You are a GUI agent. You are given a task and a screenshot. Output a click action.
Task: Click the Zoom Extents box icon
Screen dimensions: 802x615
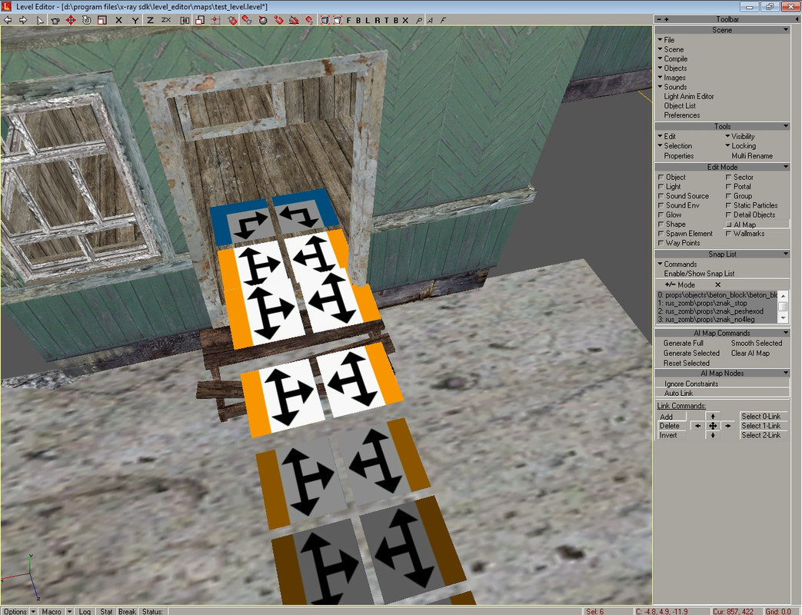pyautogui.click(x=324, y=20)
